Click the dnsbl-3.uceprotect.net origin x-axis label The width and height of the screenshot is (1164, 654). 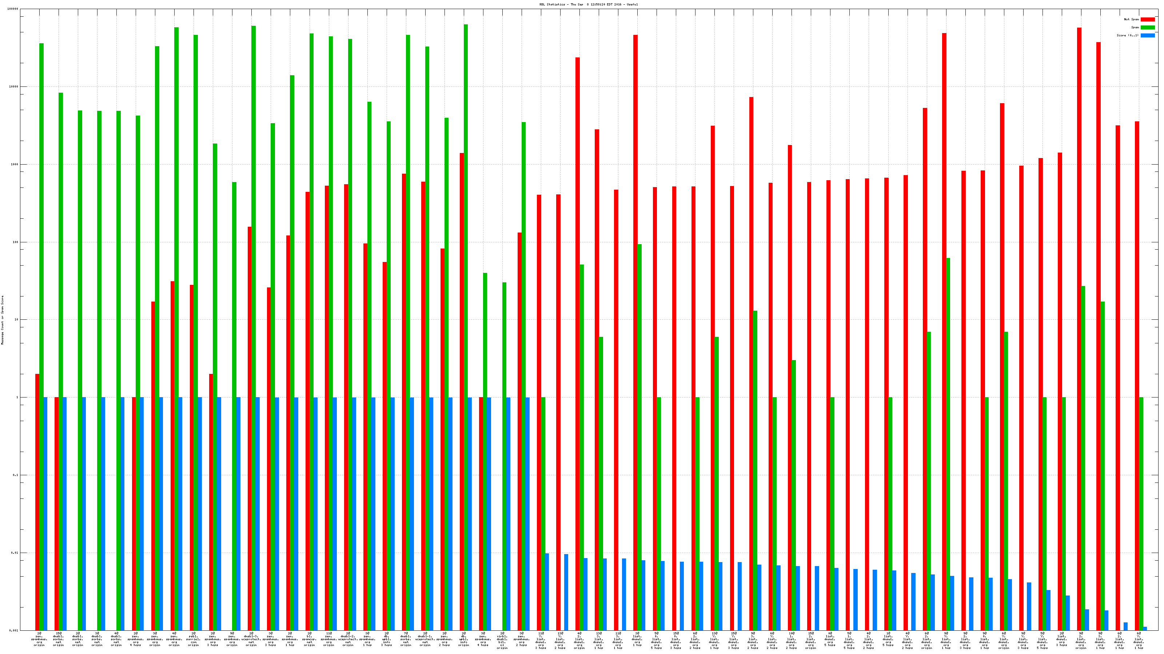click(251, 639)
